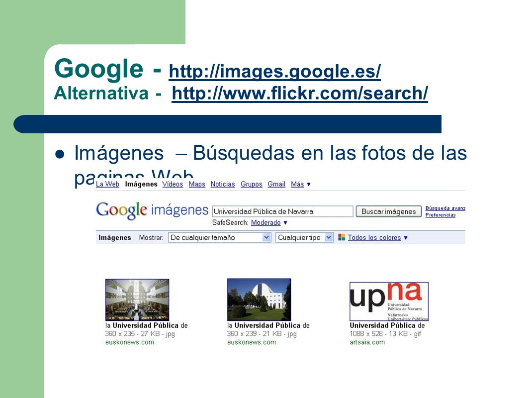Image resolution: width=530 pixels, height=398 pixels.
Task: Click the 360 x 235 - 27 KB text
Action: pyautogui.click(x=140, y=334)
